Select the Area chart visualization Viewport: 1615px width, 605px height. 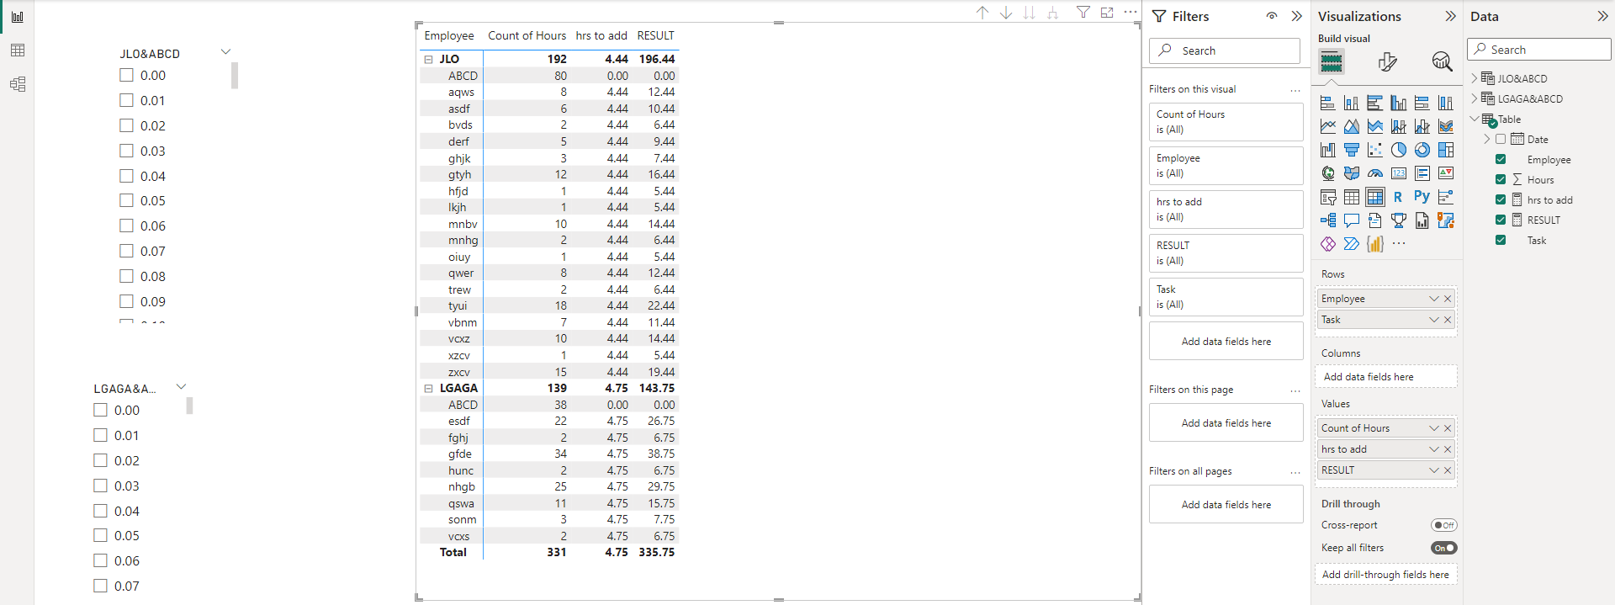coord(1352,126)
